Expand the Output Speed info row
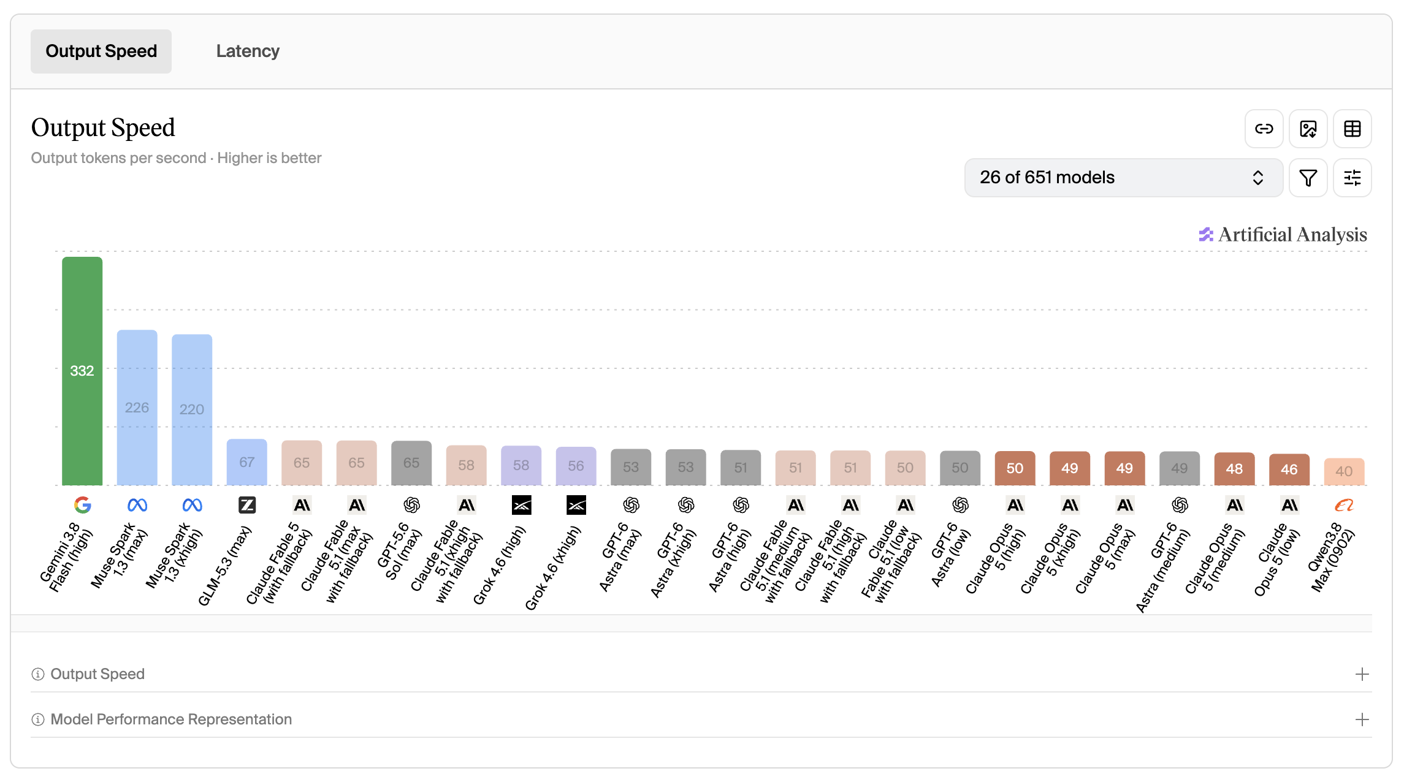 pos(701,674)
